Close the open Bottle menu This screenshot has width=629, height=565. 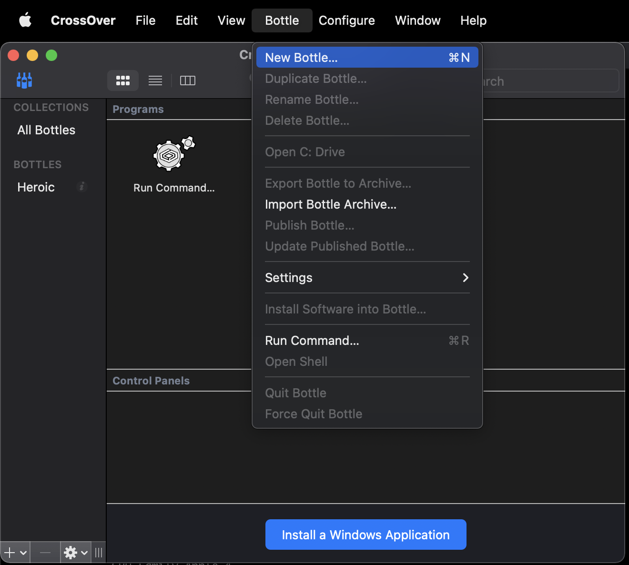coord(282,20)
